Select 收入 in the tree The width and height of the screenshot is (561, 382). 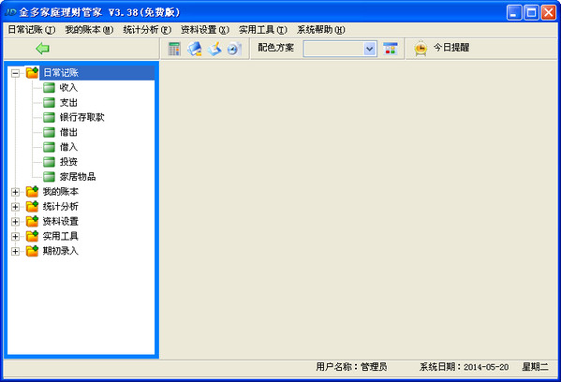pos(68,88)
